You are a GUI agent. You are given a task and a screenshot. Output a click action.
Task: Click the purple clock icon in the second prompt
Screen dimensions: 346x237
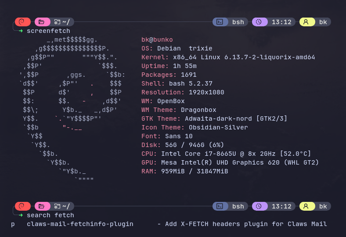point(259,206)
